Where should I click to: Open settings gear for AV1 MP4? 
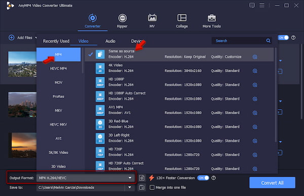point(255,113)
